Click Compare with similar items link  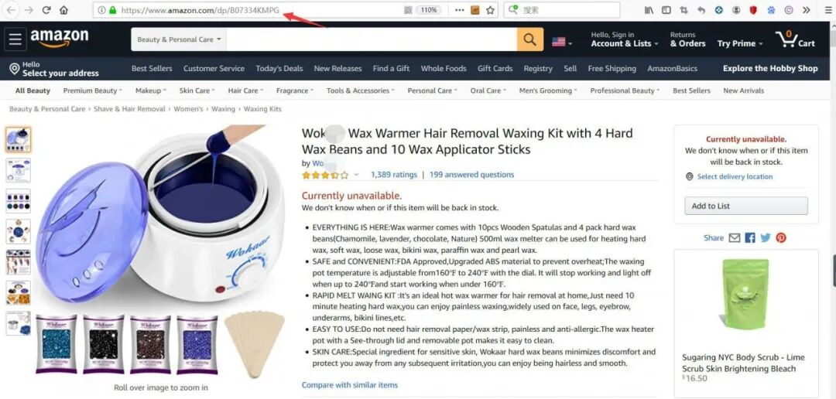(350, 384)
